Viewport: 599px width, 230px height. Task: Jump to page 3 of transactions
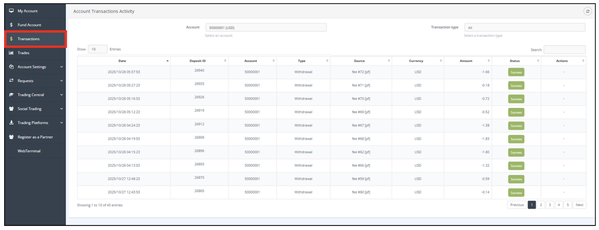tap(550, 205)
